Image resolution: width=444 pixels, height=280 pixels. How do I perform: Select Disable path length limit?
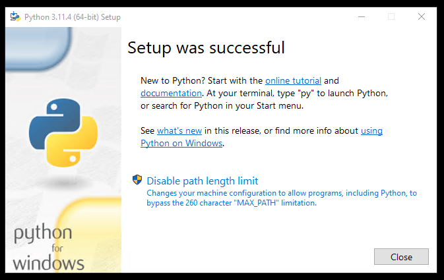pos(202,181)
